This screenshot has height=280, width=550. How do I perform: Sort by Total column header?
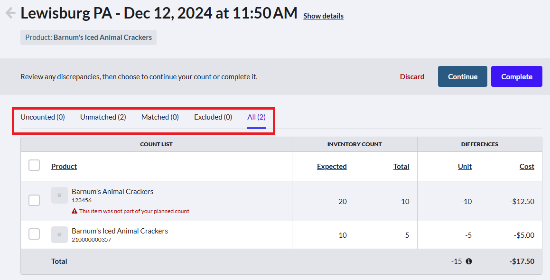click(x=401, y=167)
